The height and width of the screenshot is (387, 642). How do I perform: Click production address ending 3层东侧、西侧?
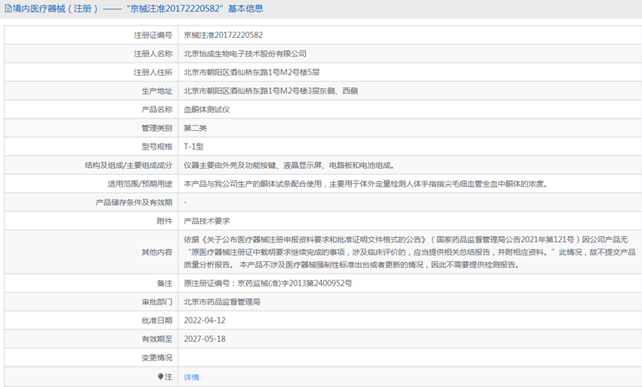click(x=270, y=91)
